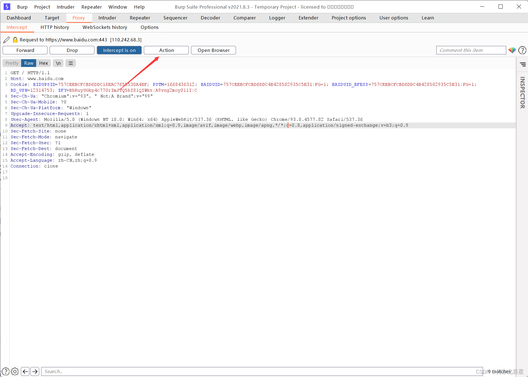Viewport: 528px width, 377px height.
Task: Click the pencil edit target icon
Action: click(x=7, y=40)
